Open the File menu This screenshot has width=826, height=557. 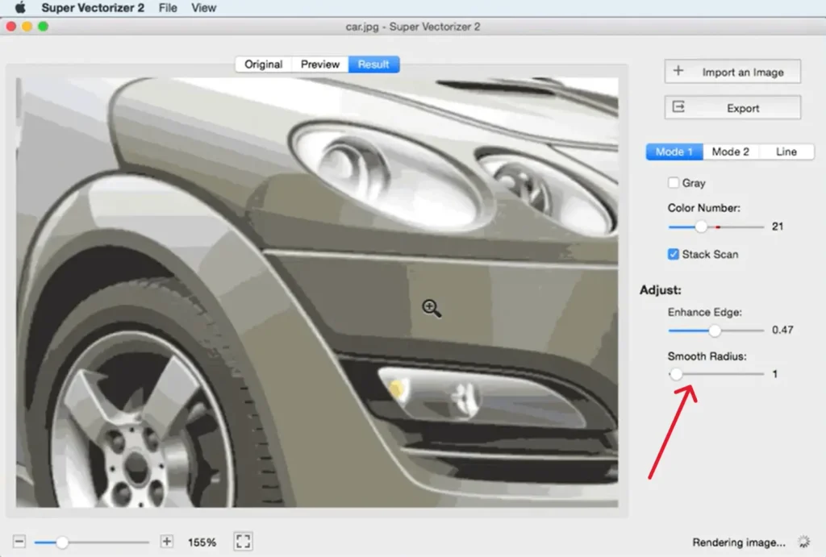[x=167, y=7]
